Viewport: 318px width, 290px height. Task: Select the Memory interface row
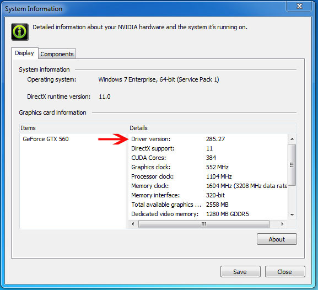coord(208,195)
